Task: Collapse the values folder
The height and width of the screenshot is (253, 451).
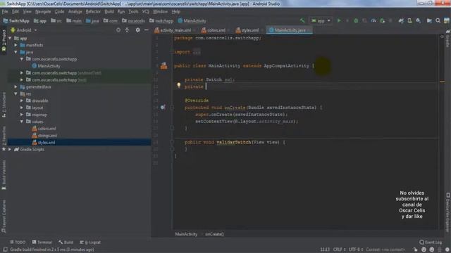Action: (x=22, y=122)
